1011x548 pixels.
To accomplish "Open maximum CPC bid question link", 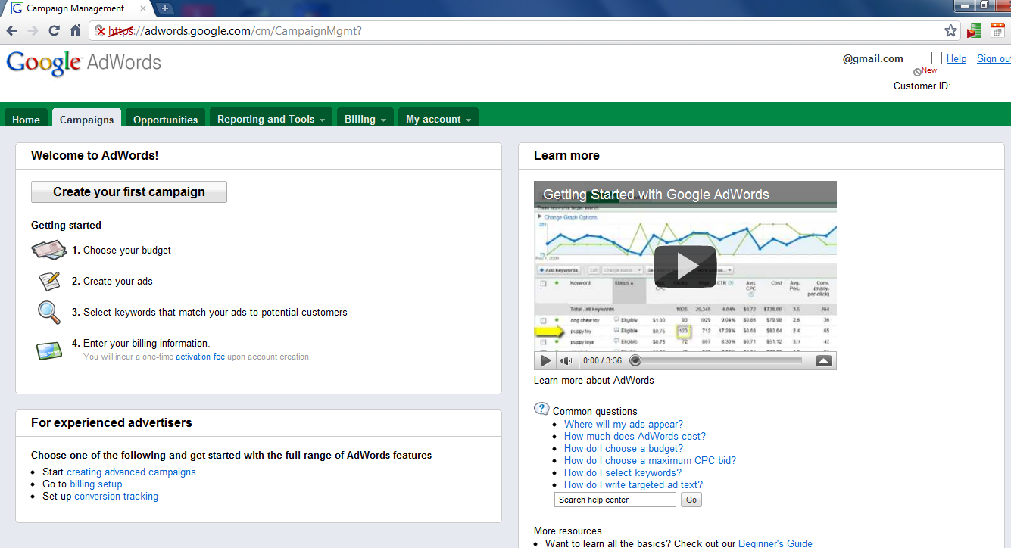I will point(650,460).
